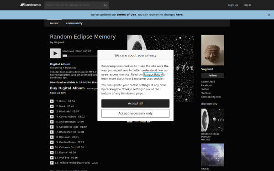The image size is (274, 171).
Task: Open the Conscience Tape track title
Action: pos(68,127)
